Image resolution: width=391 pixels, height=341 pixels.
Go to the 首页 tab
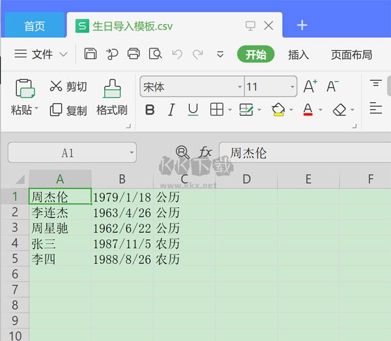pyautogui.click(x=35, y=25)
